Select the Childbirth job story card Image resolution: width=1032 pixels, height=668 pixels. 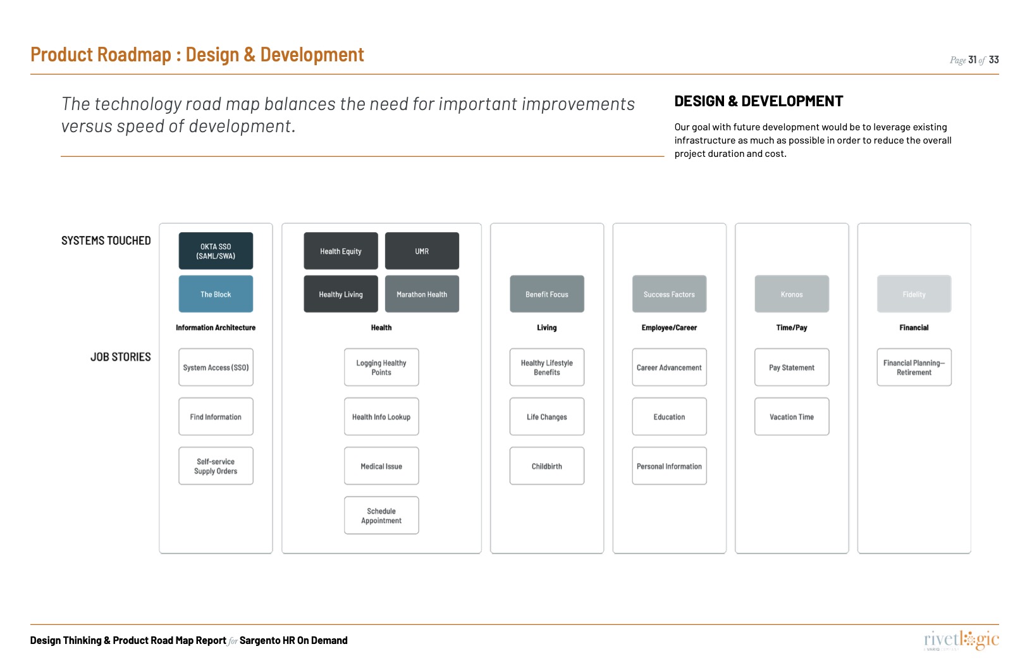[547, 466]
